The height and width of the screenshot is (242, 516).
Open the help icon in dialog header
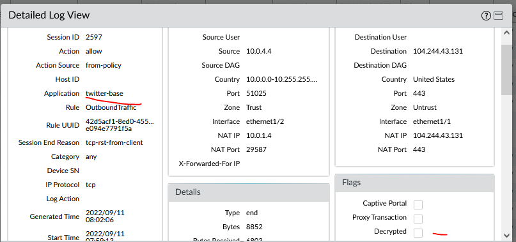click(486, 15)
